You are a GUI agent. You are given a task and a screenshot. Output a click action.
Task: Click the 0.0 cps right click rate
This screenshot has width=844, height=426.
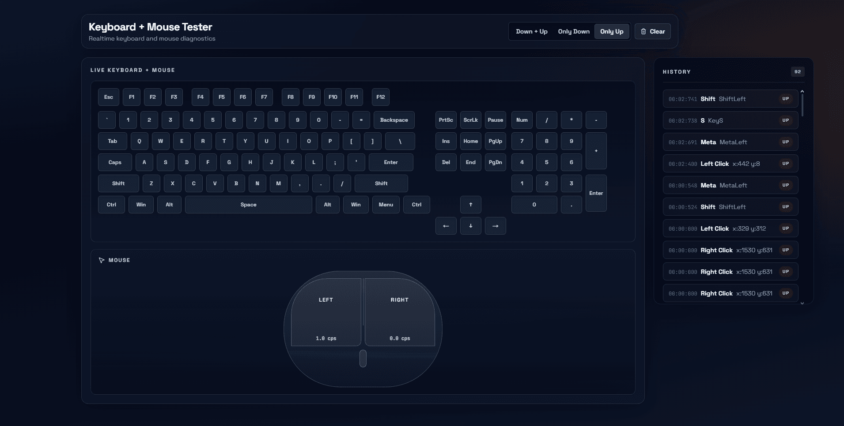click(x=400, y=338)
